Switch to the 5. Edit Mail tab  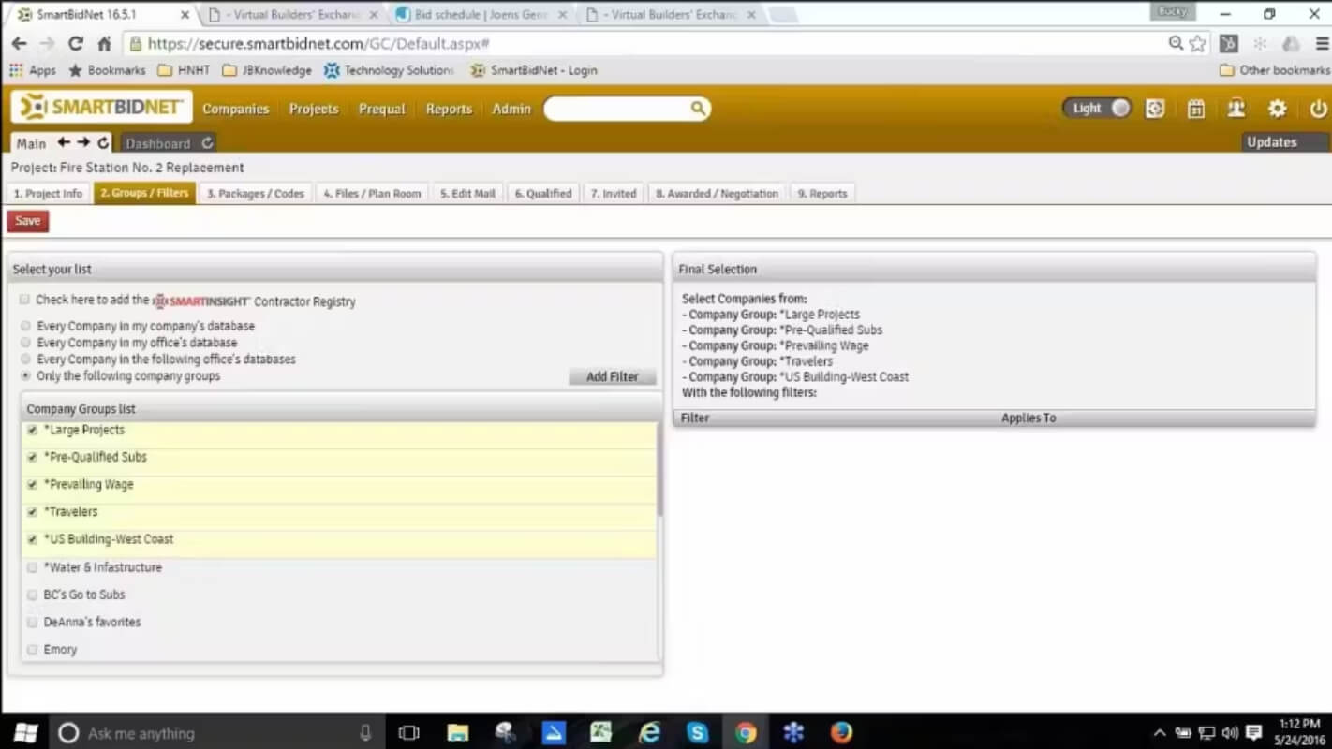[x=467, y=194]
